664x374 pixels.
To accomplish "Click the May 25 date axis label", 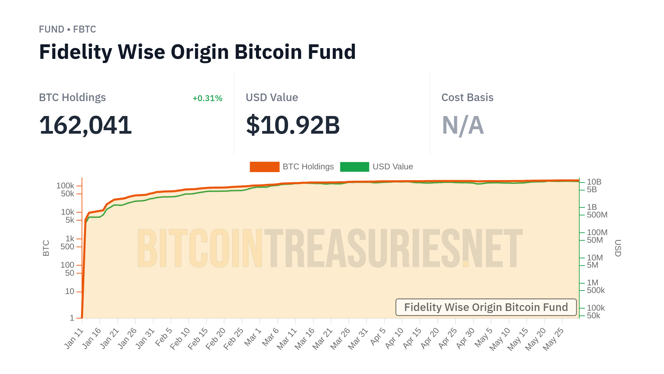I will coord(553,339).
